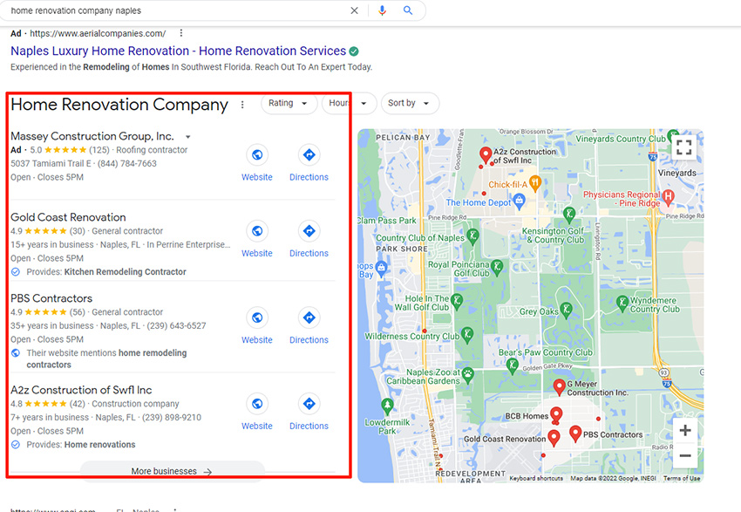Select the G Meyer Construction map pin
This screenshot has height=512, width=741.
pyautogui.click(x=559, y=386)
